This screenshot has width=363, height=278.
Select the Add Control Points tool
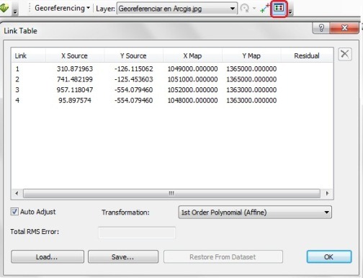tap(265, 9)
